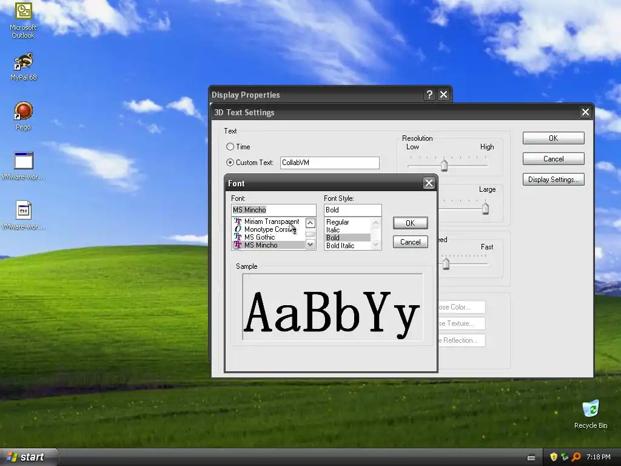Screen dimensions: 621x466
Task: Click the 7:18 PM system clock
Action: tap(598, 457)
